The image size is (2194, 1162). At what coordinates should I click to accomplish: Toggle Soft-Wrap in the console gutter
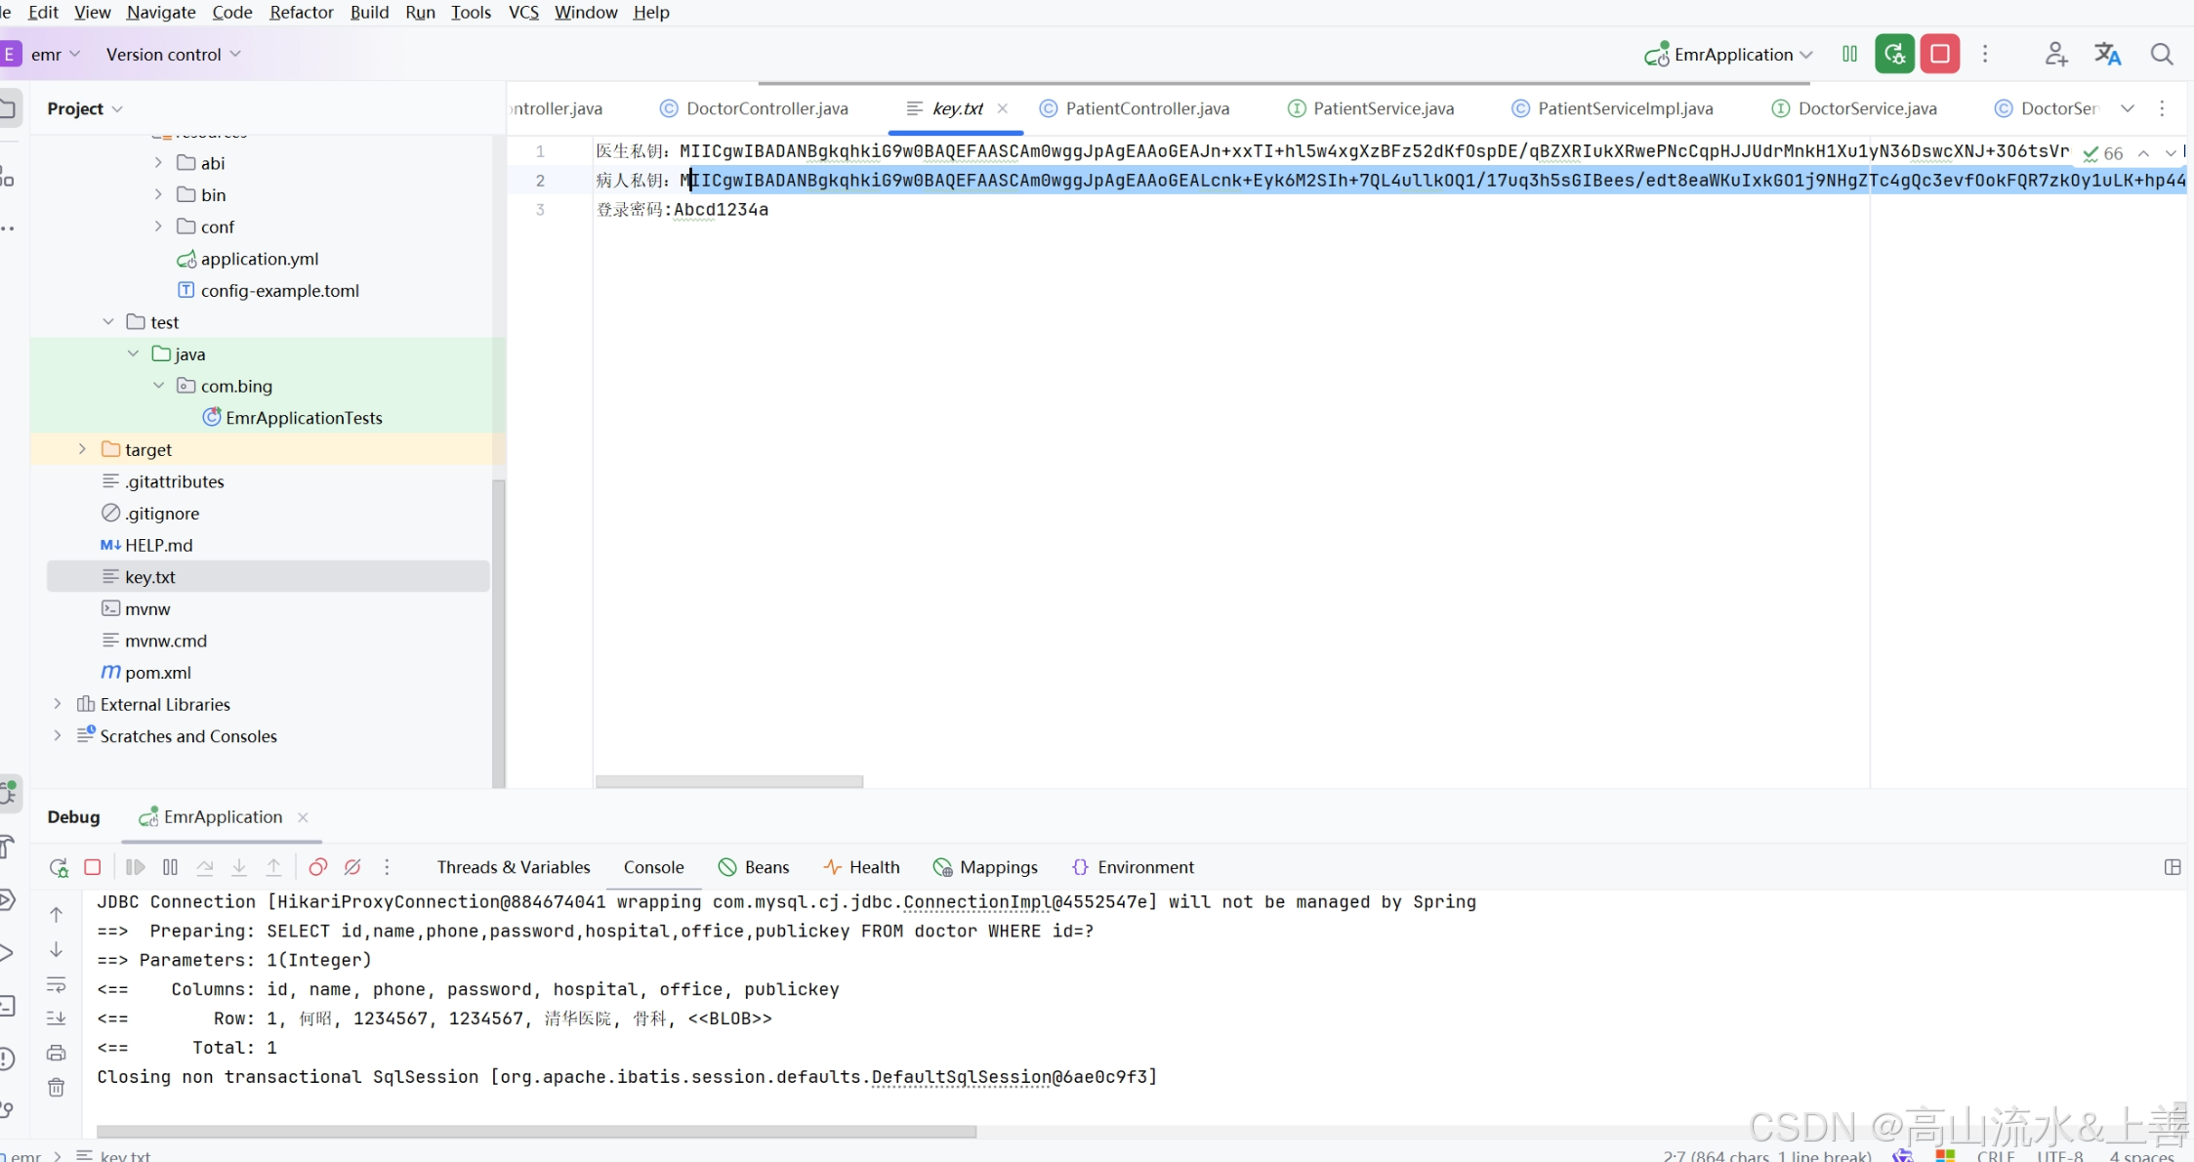[x=57, y=984]
